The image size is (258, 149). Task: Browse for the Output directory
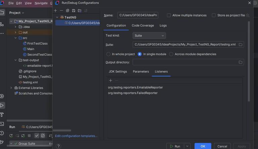(241, 62)
